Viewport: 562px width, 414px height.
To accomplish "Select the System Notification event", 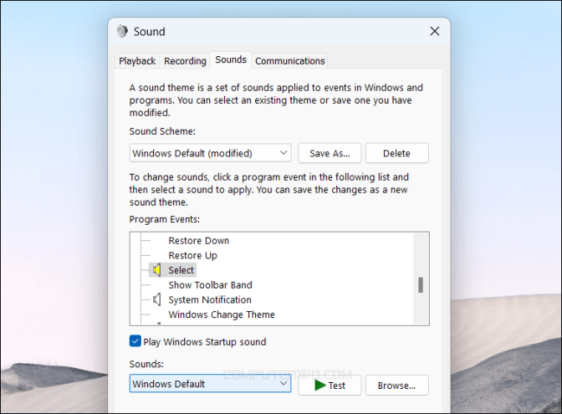I will pos(210,300).
